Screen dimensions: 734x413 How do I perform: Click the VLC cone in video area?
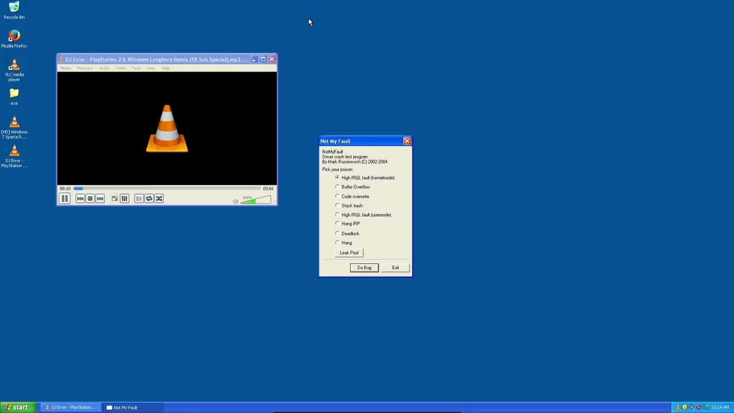tap(167, 128)
